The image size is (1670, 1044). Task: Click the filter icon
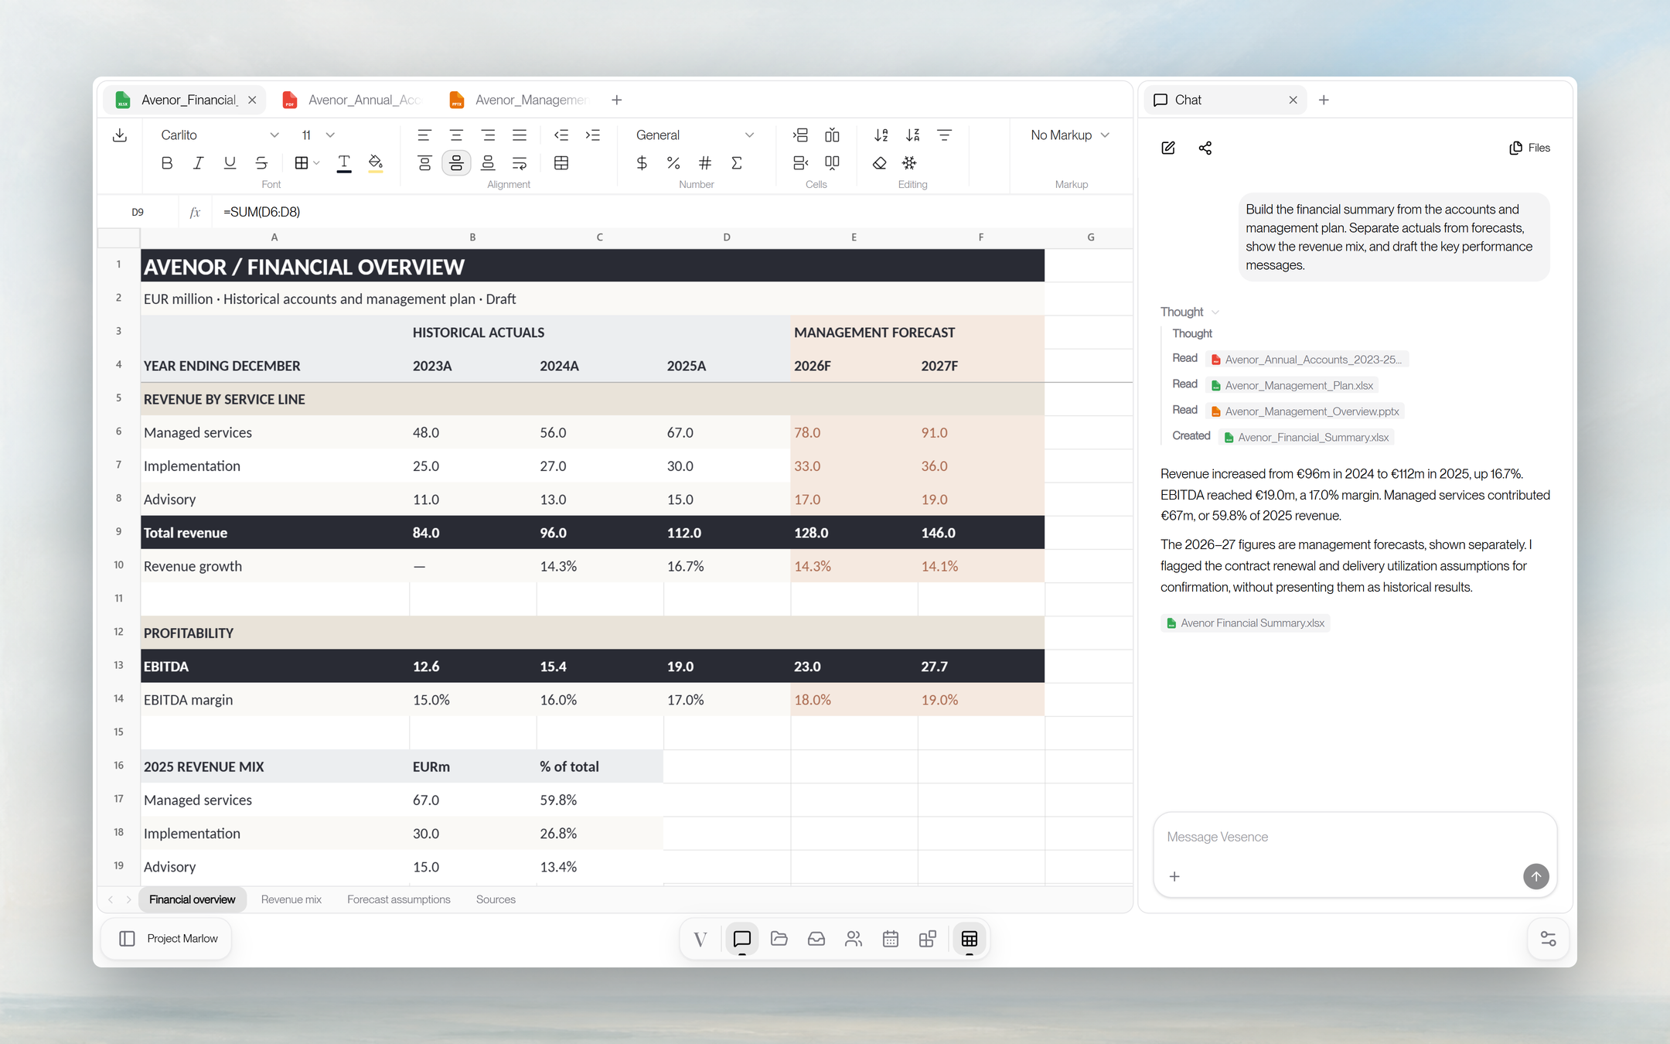click(x=944, y=135)
